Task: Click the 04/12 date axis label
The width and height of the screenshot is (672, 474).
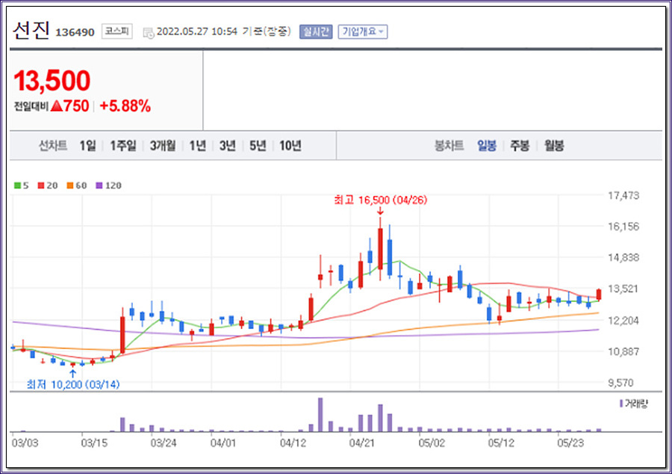Action: pos(293,443)
